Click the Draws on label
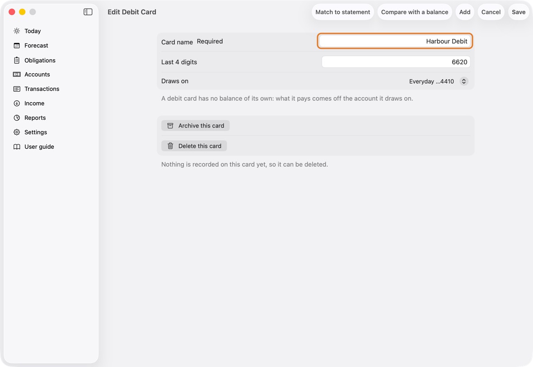The width and height of the screenshot is (533, 367). click(175, 81)
